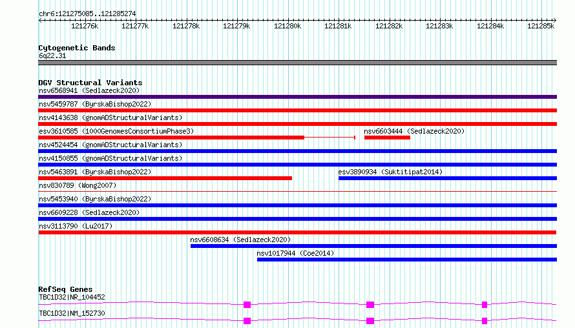This screenshot has height=328, width=575.
Task: Click ruler position 121280k
Action: click(288, 26)
